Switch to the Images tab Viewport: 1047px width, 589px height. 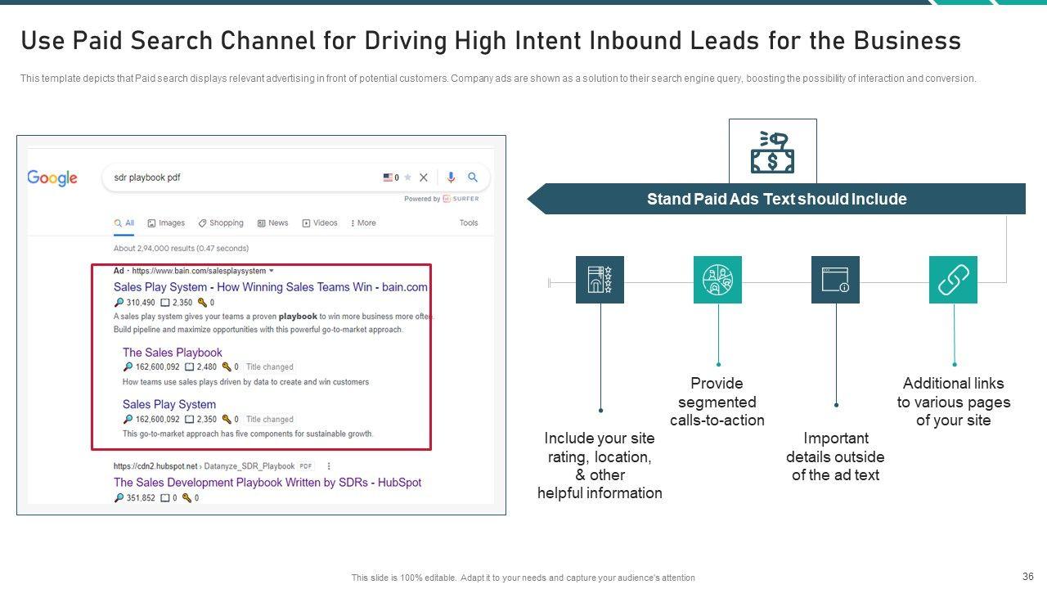point(166,223)
